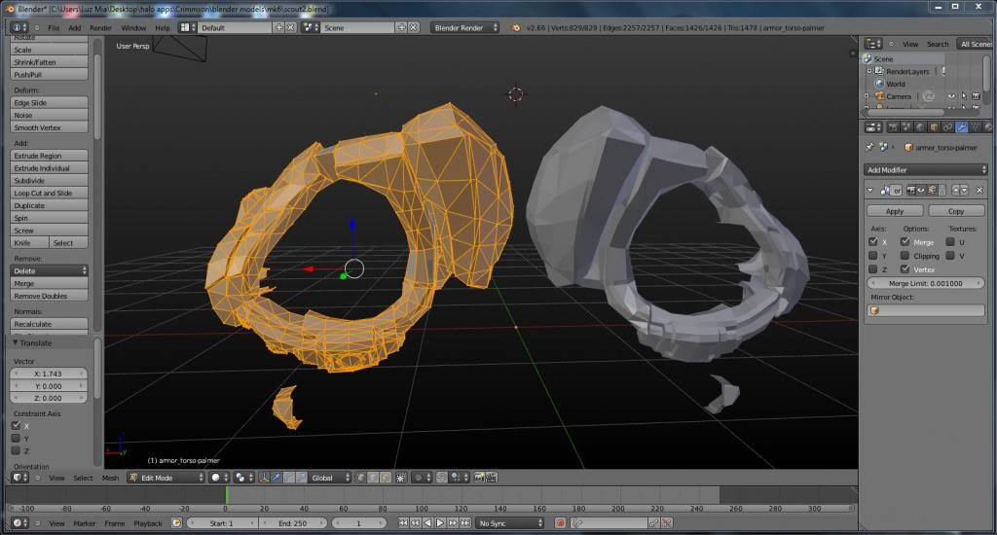Enable face select mode
This screenshot has height=535, width=997.
pyautogui.click(x=386, y=478)
